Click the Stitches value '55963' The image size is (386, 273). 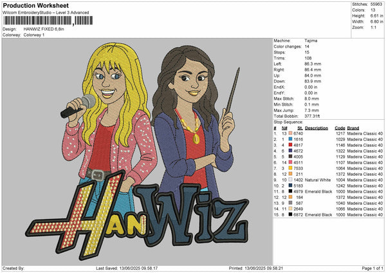click(x=376, y=5)
